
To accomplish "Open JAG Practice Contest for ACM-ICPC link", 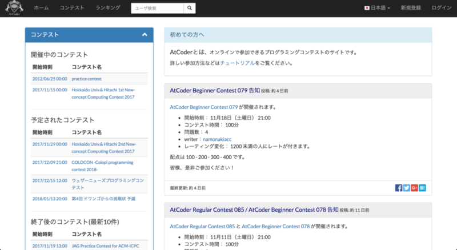I will click(105, 246).
